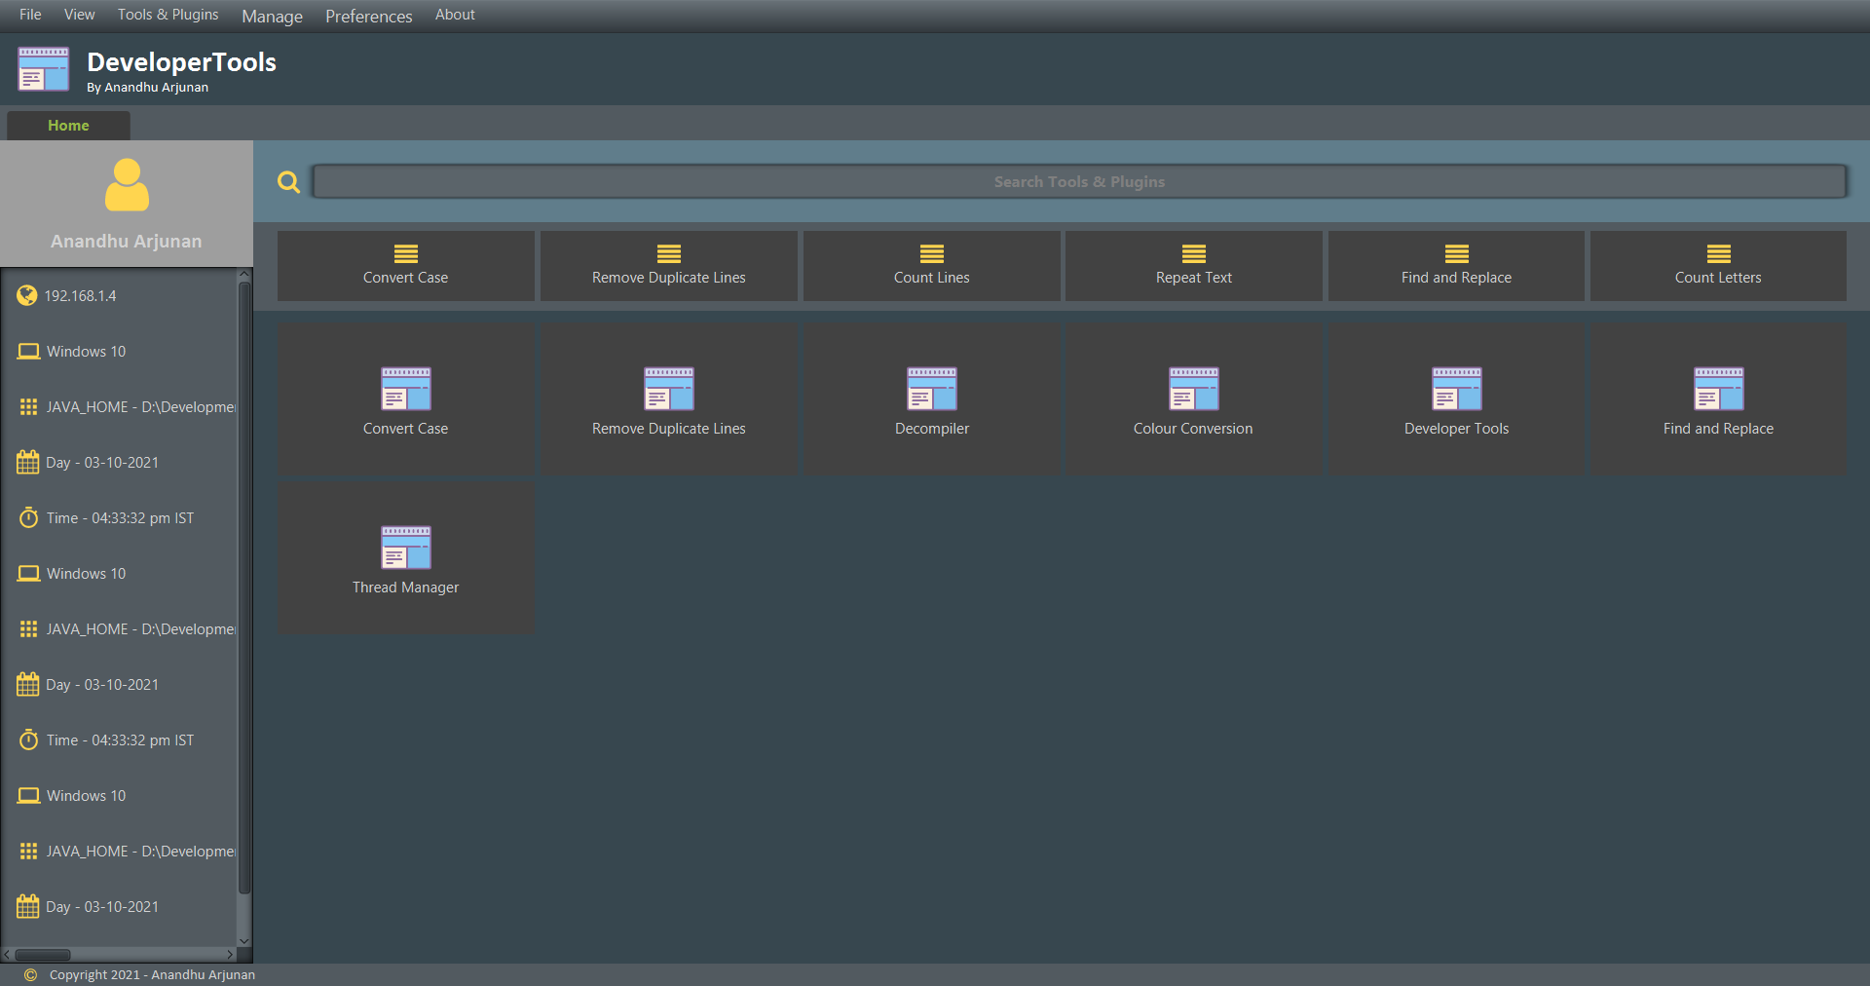This screenshot has height=986, width=1870.
Task: Open the Count Letters quick tool
Action: click(1718, 265)
